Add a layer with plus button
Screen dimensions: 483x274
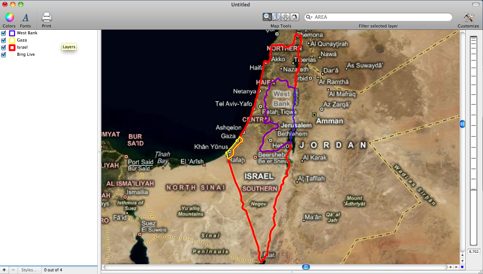tap(4, 270)
